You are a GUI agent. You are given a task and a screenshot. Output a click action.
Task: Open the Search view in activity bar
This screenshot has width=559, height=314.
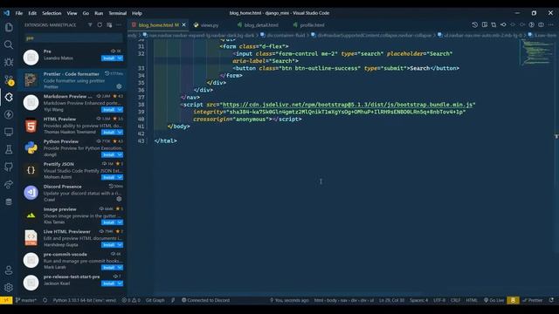[x=9, y=44]
